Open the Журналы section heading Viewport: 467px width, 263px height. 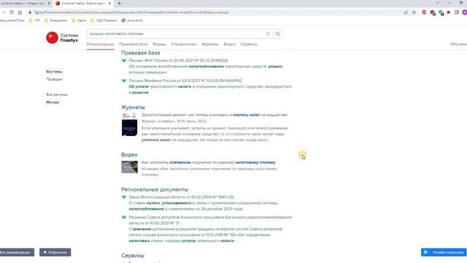(x=133, y=107)
